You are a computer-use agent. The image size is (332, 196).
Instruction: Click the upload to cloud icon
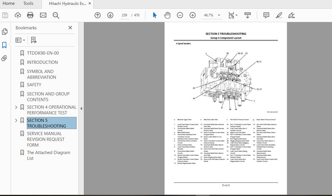(x=18, y=15)
